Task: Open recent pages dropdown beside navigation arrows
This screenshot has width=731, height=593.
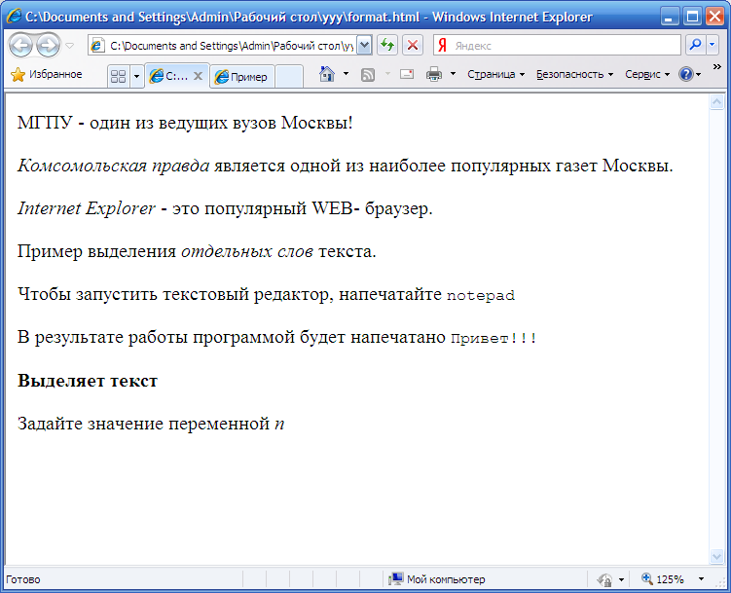Action: 70,46
